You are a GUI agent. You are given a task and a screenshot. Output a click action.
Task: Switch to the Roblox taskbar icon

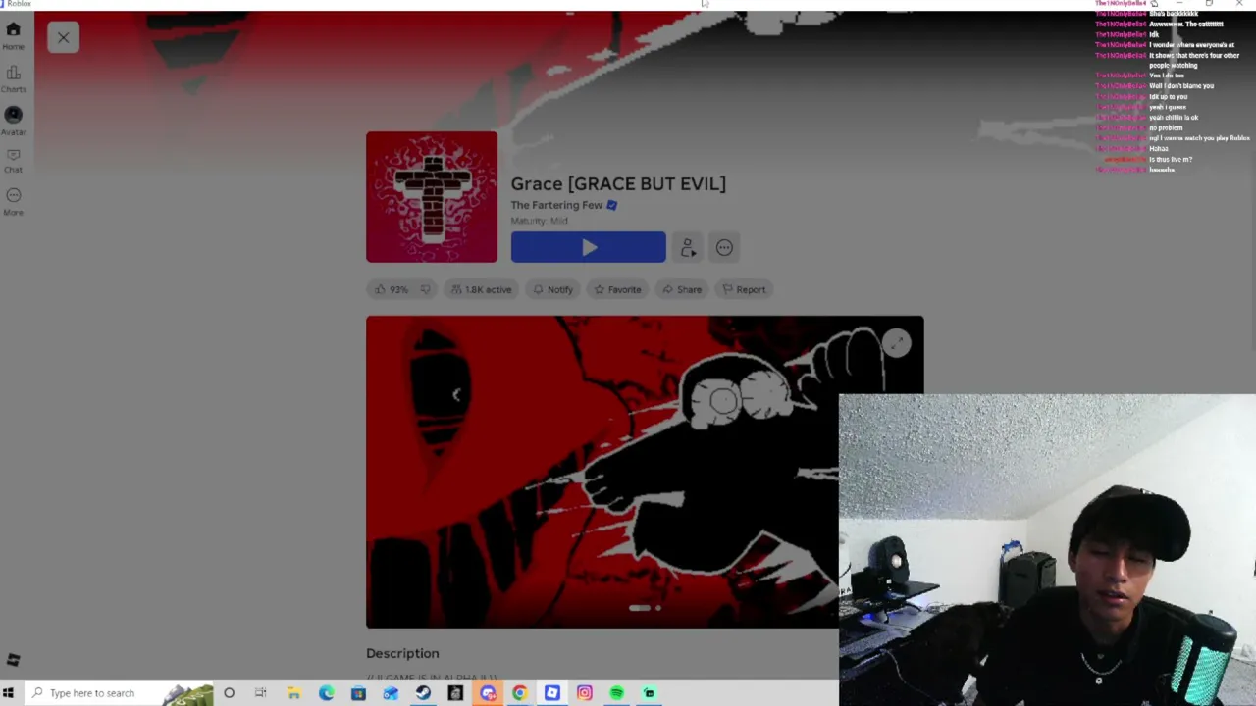[x=552, y=693]
